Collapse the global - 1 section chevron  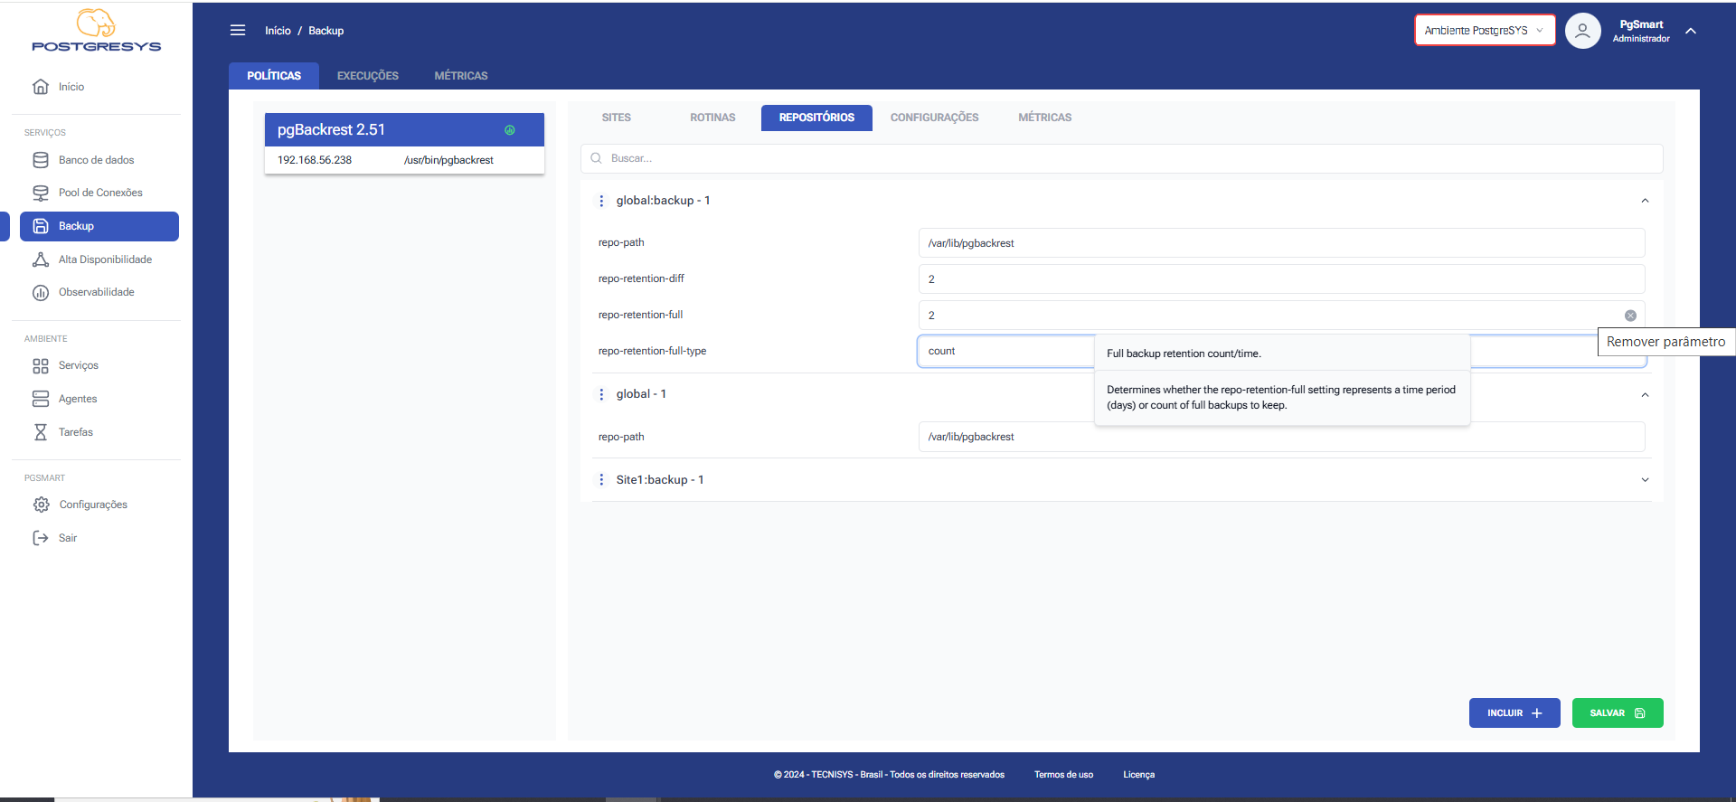coord(1645,394)
